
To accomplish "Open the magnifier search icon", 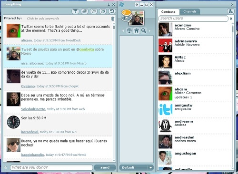I will (144, 30).
